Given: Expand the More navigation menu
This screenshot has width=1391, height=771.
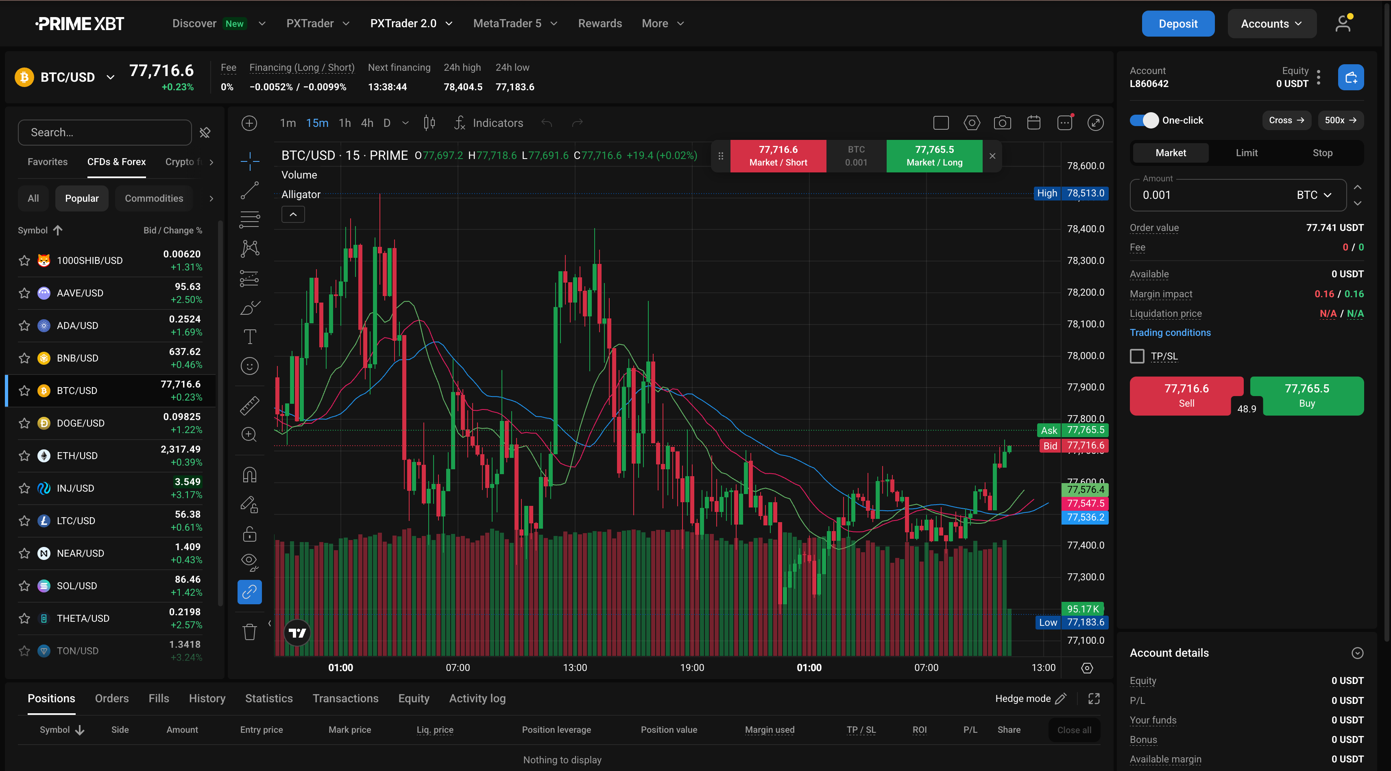Looking at the screenshot, I should point(663,23).
